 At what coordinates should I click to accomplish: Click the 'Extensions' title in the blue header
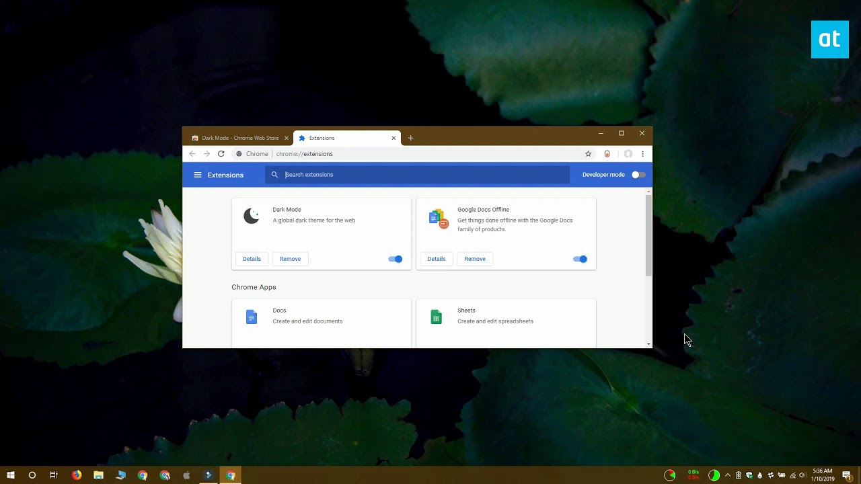(225, 175)
